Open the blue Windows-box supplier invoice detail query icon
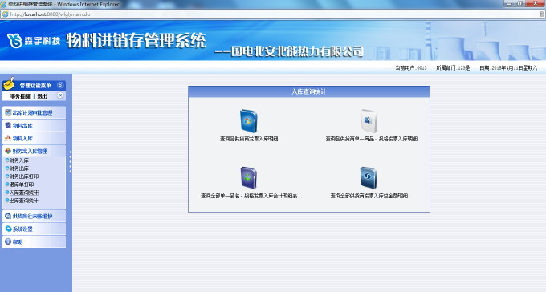This screenshot has width=546, height=292. [249, 121]
